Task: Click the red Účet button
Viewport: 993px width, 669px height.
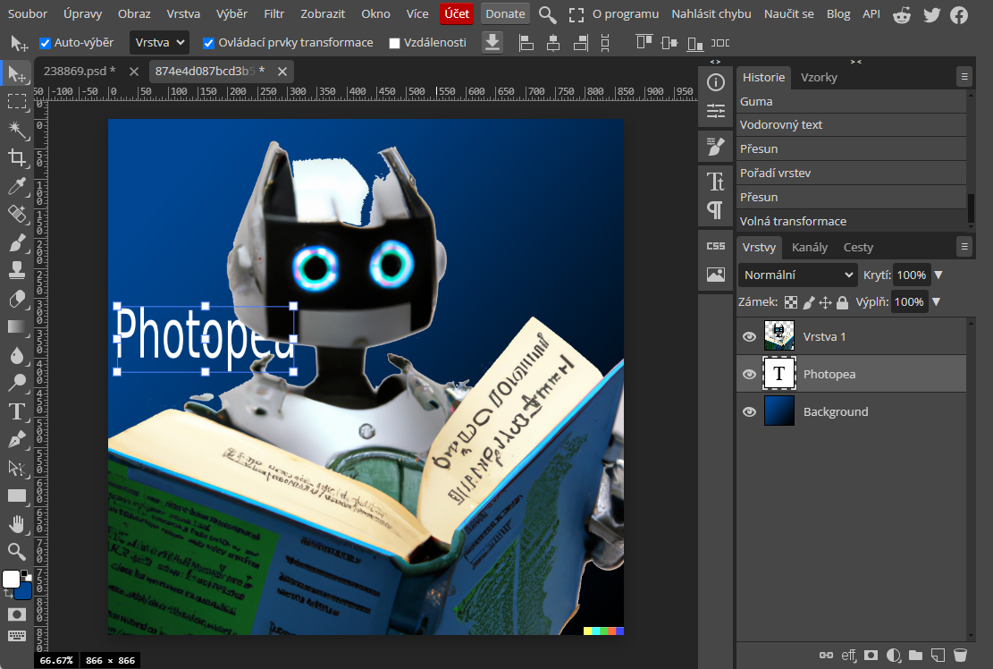Action: click(456, 14)
